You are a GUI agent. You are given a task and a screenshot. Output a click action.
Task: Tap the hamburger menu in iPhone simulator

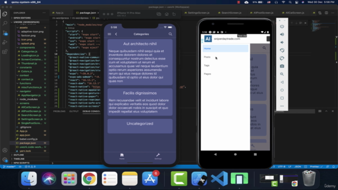click(x=109, y=34)
